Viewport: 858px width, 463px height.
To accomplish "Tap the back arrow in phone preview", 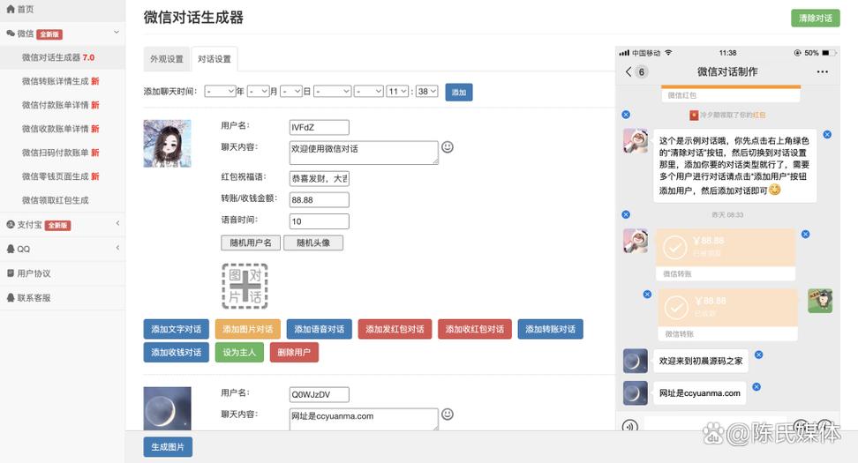I will tap(628, 71).
